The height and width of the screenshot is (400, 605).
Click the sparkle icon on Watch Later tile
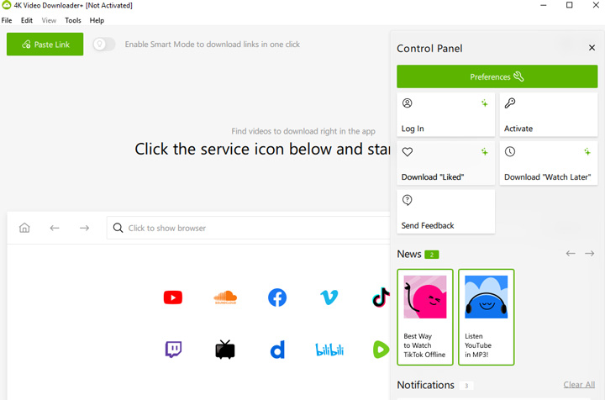click(587, 151)
